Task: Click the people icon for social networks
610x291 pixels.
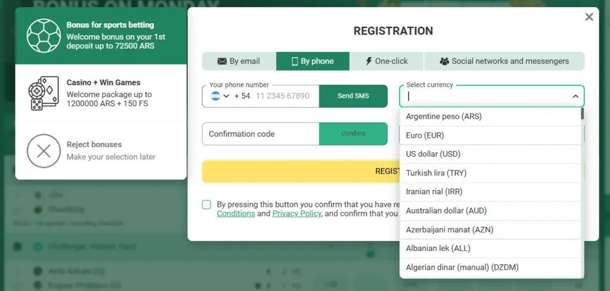Action: pos(444,61)
